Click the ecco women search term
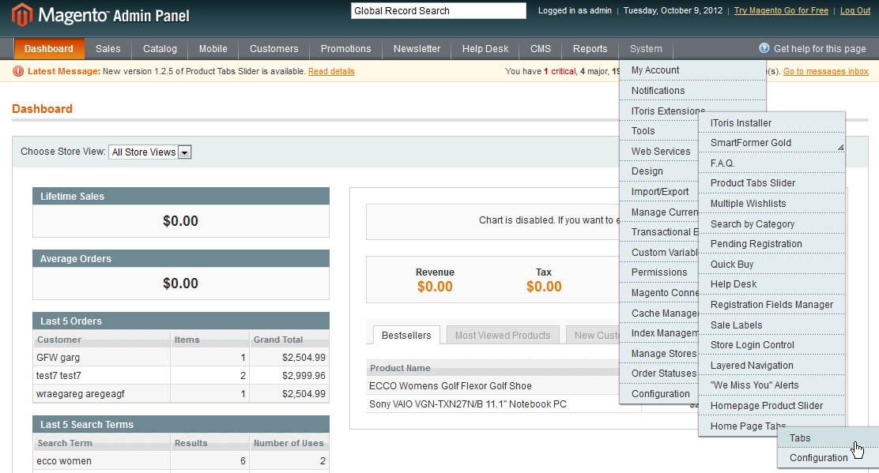Viewport: 879px width, 473px height. tap(64, 460)
